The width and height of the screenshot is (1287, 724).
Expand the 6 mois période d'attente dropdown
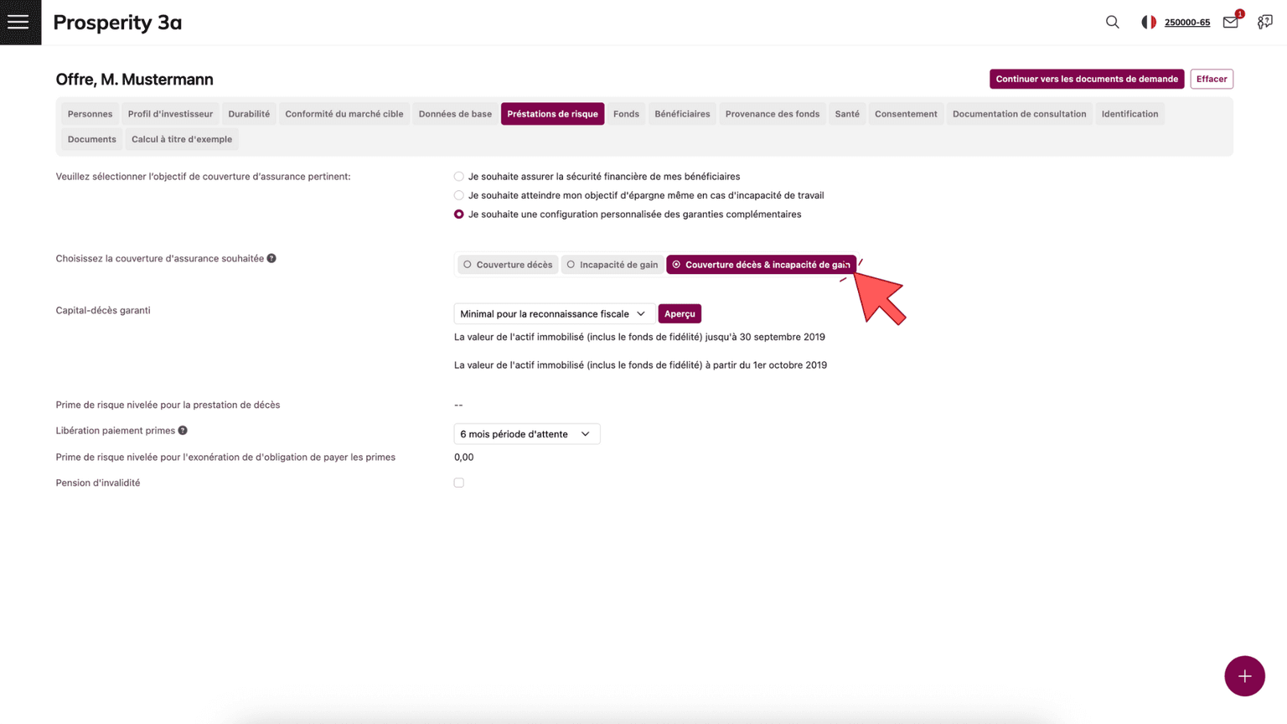click(x=526, y=434)
